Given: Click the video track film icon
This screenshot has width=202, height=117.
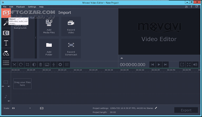Looking at the screenshot, I should coord(6,82).
